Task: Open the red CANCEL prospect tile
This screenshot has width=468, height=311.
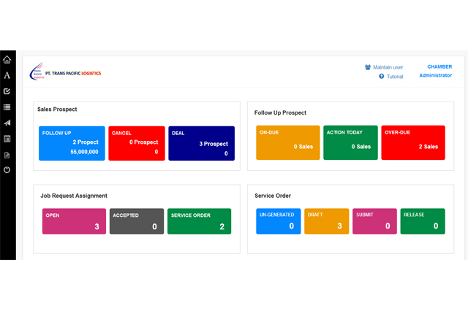Action: coord(137,143)
